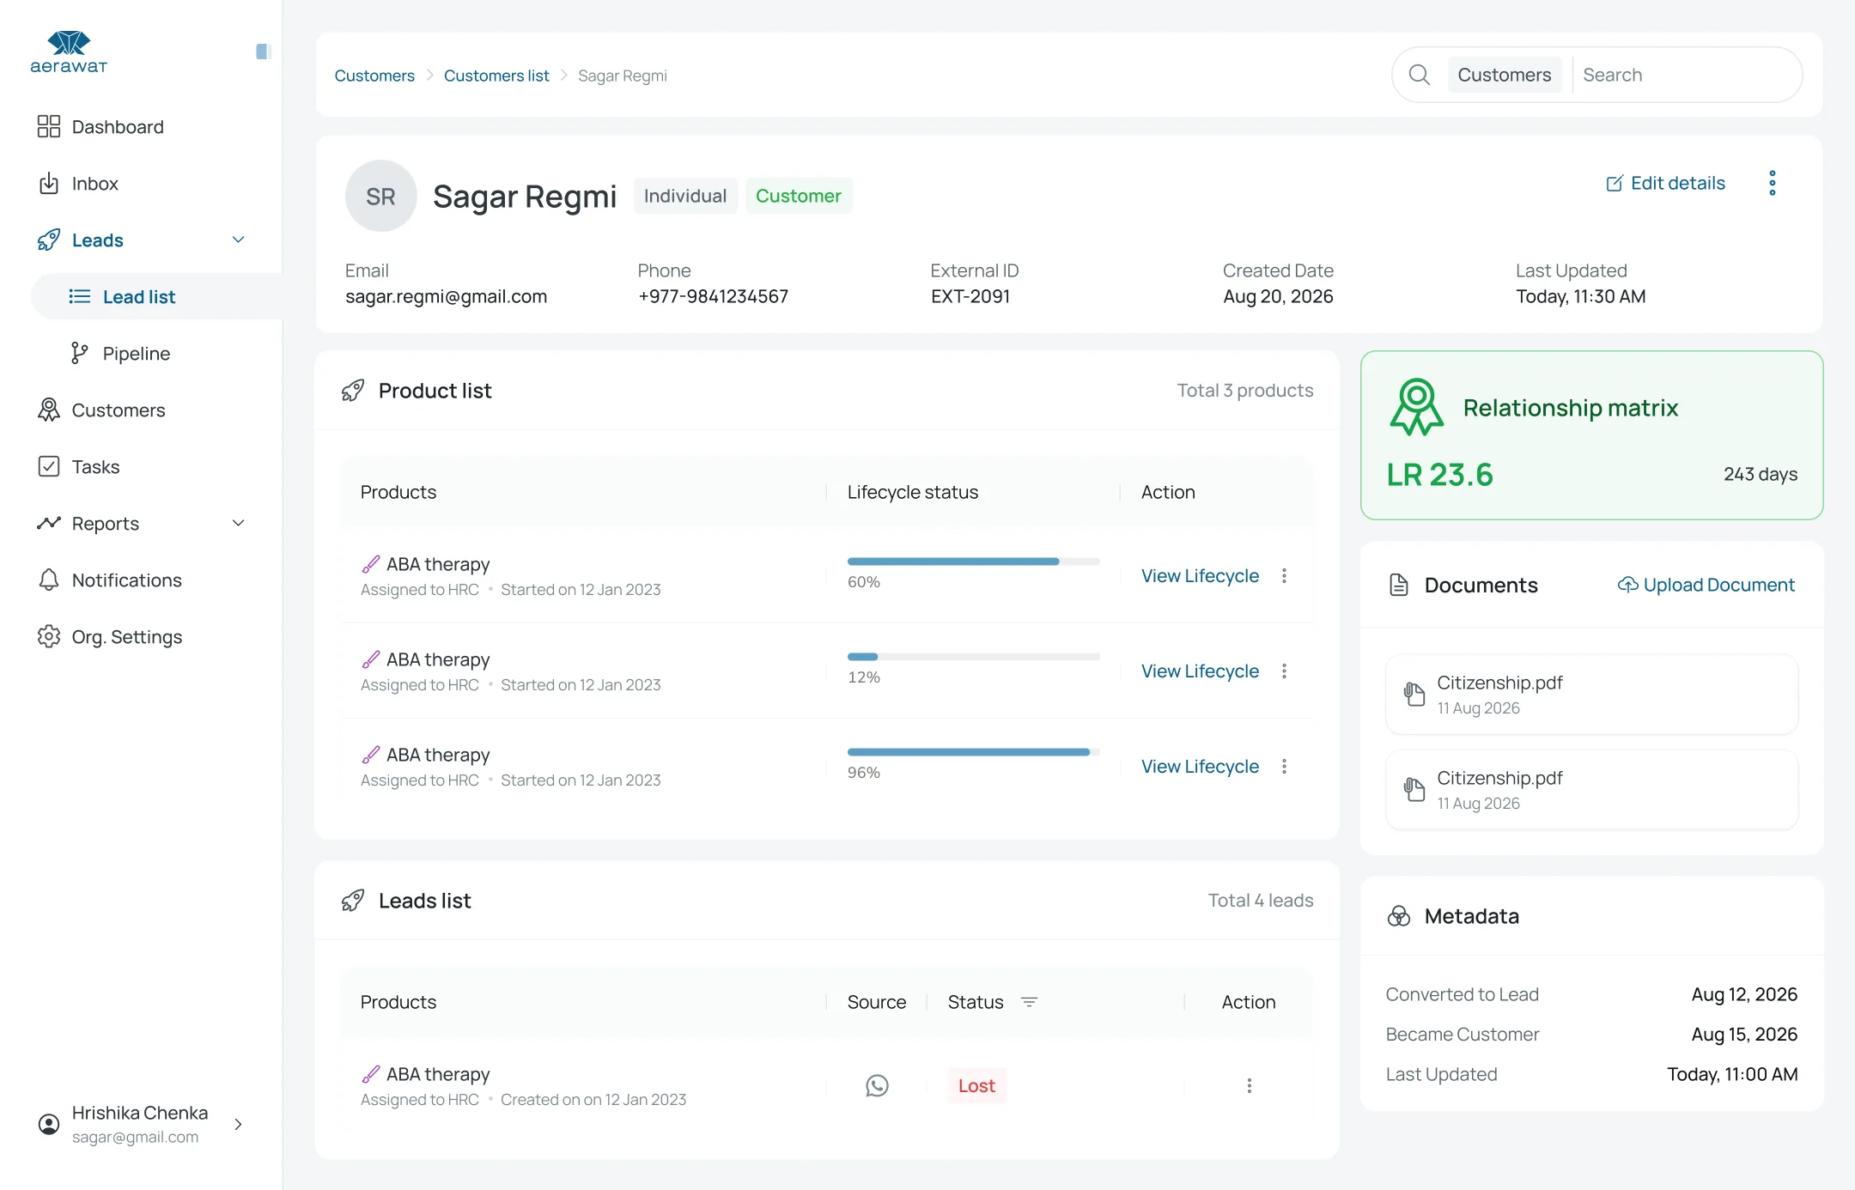
Task: Click the Documents section file icon
Action: pos(1399,585)
